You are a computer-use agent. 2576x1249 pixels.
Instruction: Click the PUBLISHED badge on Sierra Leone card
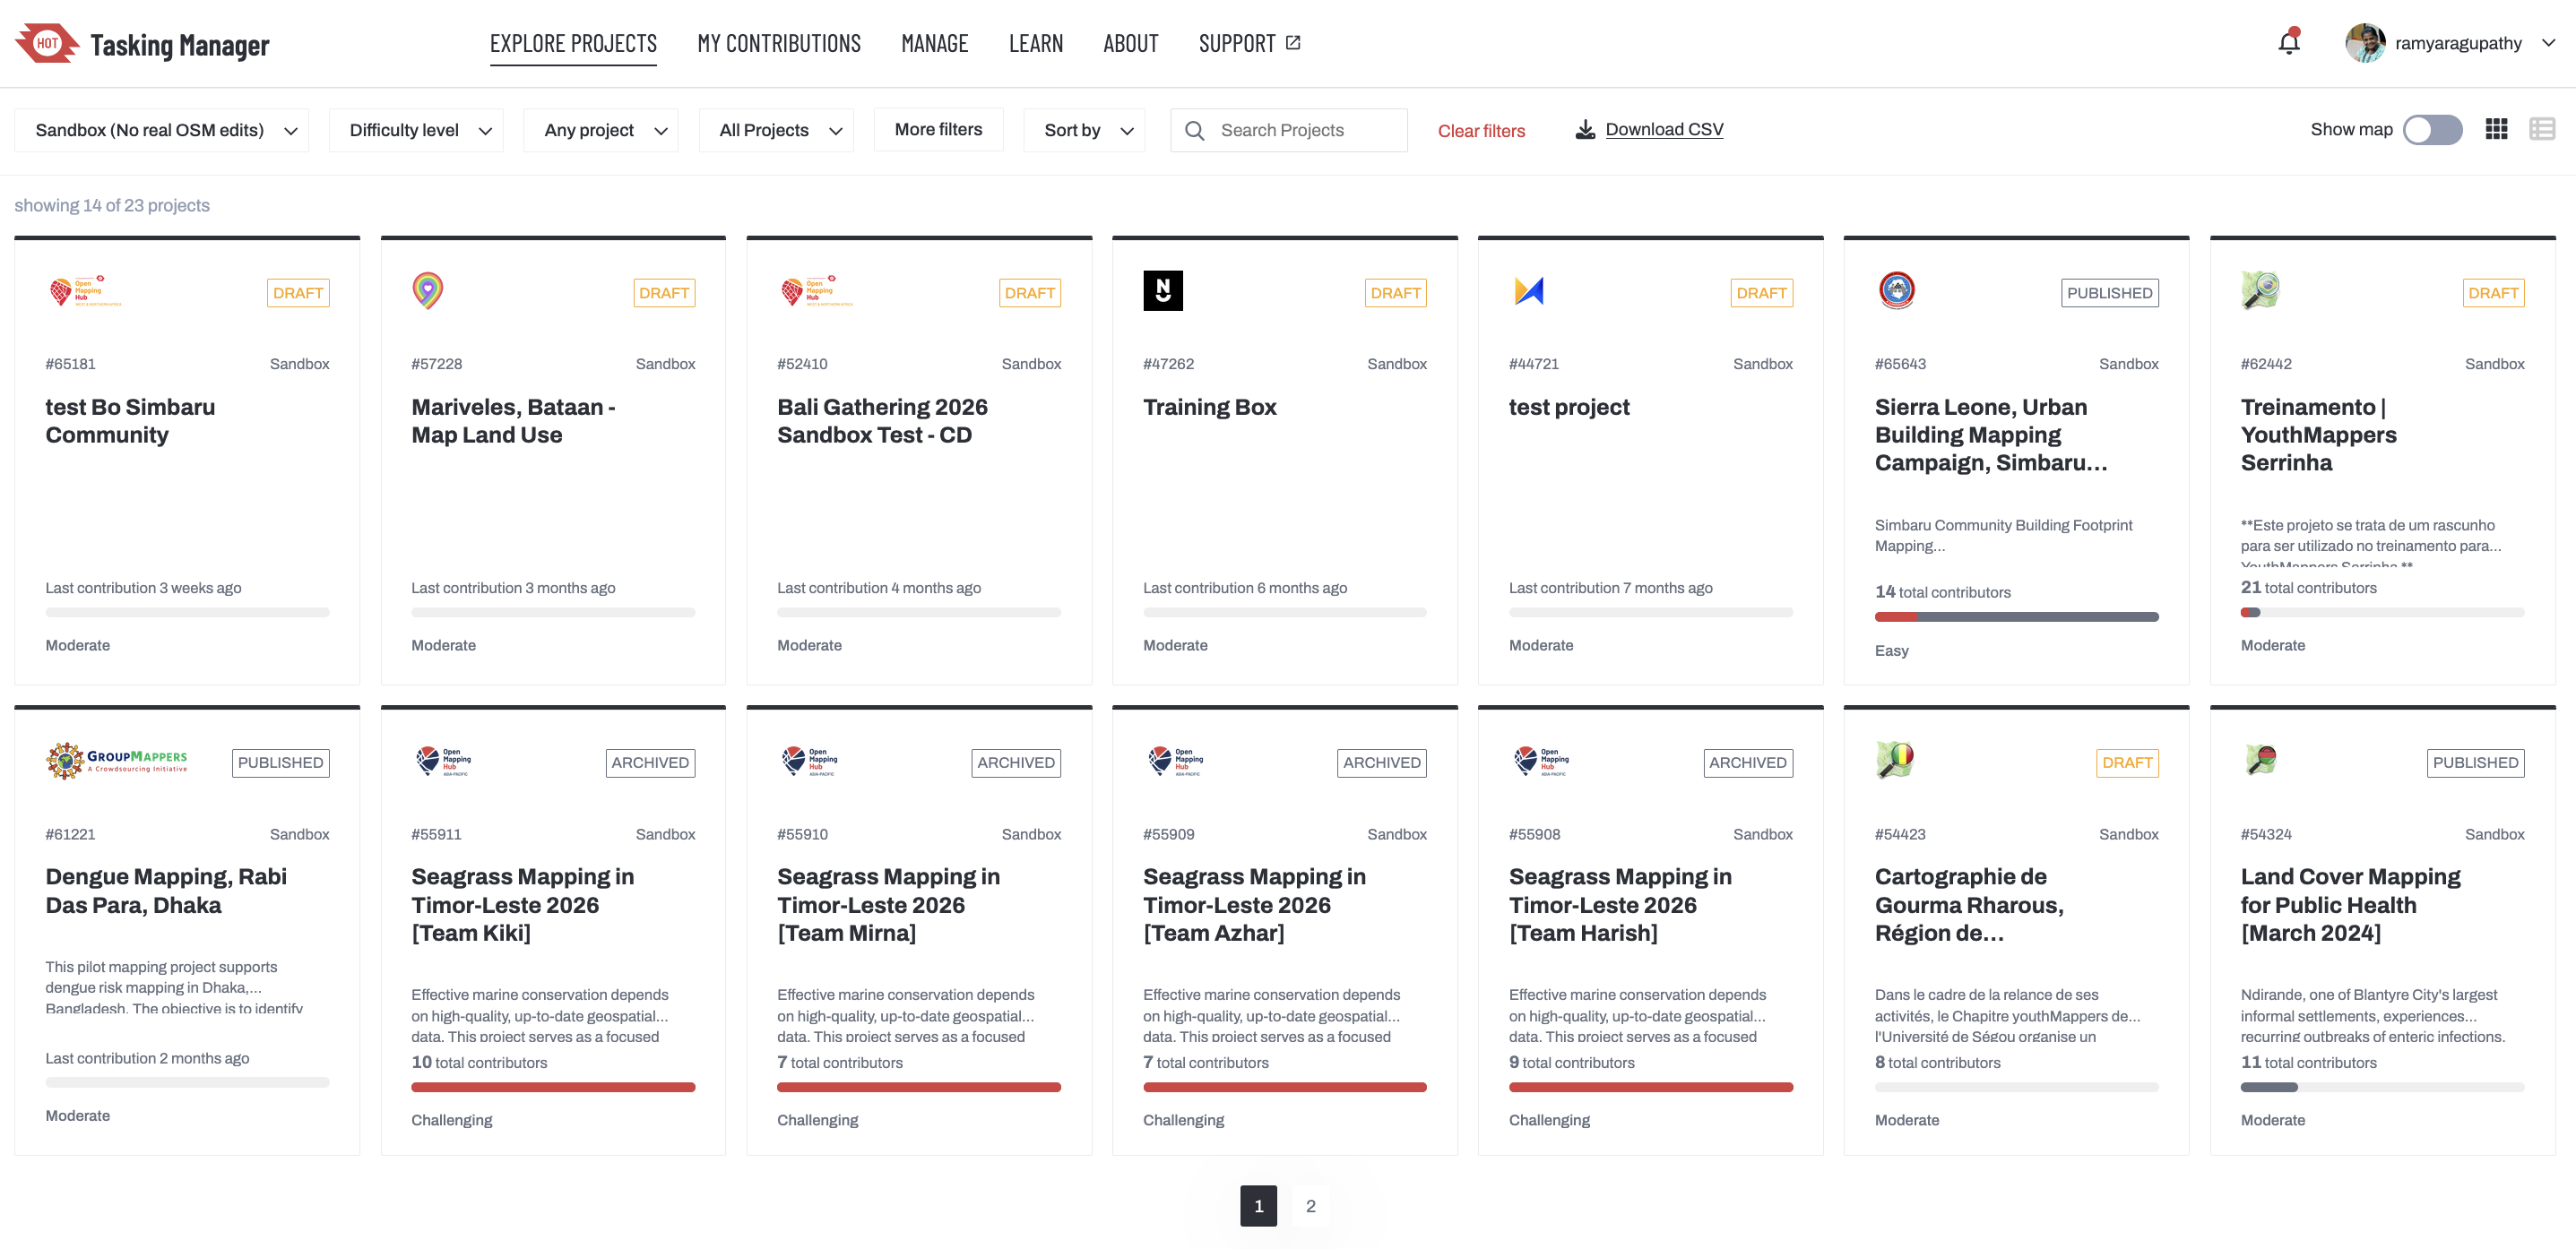click(x=2109, y=293)
